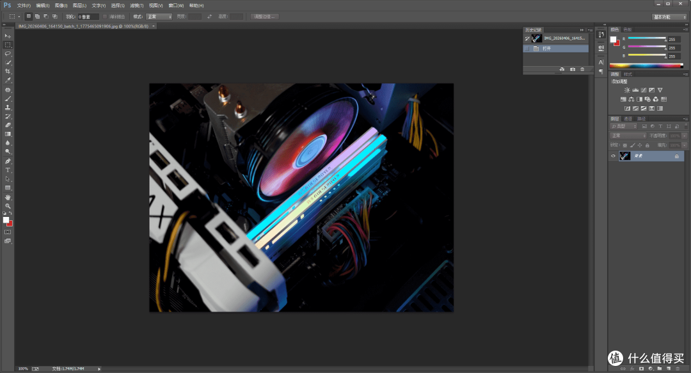Pick the Eyedropper tool

coord(8,81)
